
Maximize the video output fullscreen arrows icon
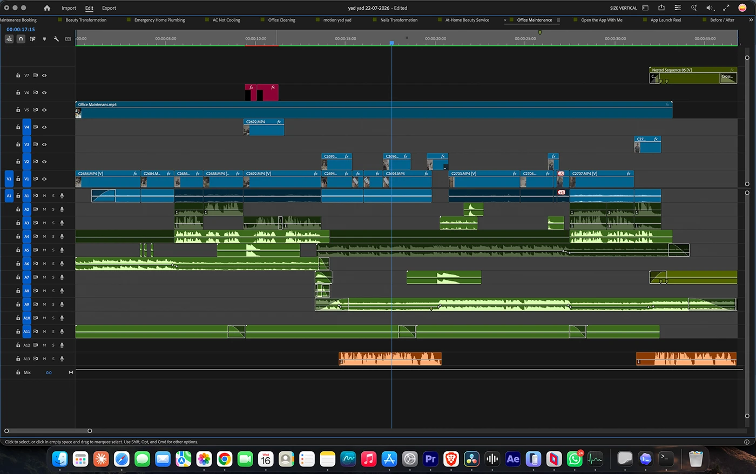point(726,8)
